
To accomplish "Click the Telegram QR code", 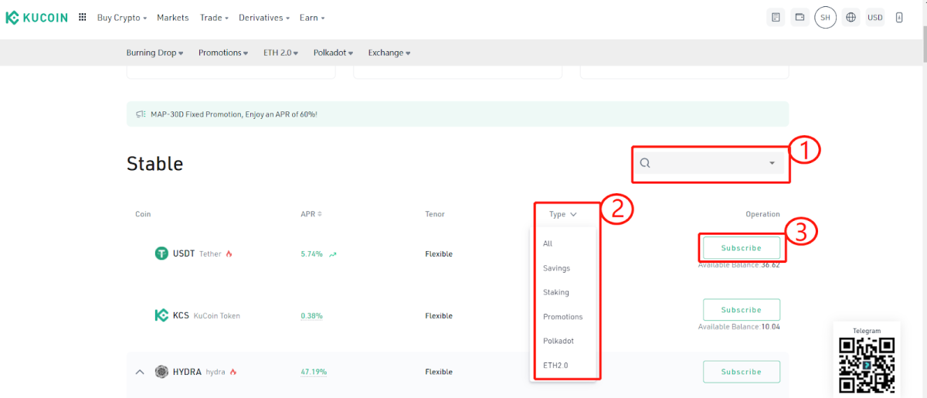I will click(867, 365).
